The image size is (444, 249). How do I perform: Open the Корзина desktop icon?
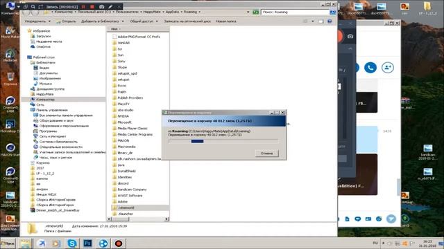(x=10, y=79)
